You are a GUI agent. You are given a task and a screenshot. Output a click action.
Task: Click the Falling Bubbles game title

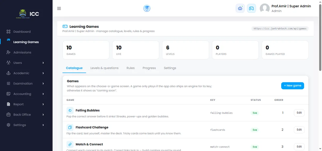(x=87, y=110)
